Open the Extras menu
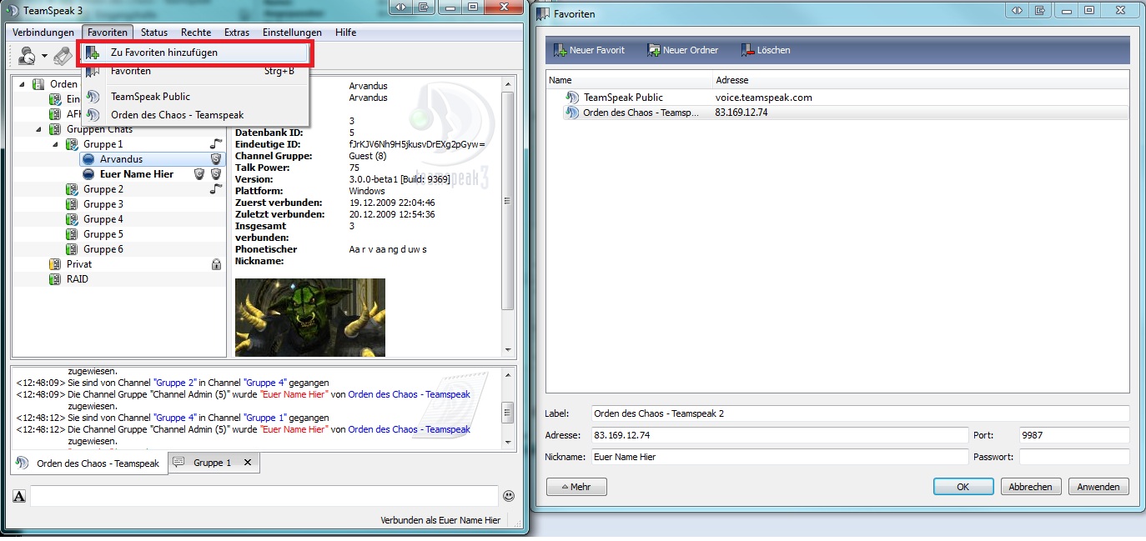Image resolution: width=1146 pixels, height=541 pixels. 237,33
